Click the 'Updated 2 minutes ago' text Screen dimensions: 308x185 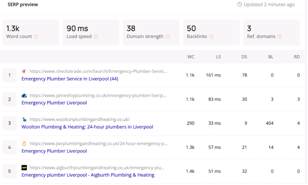(x=269, y=4)
